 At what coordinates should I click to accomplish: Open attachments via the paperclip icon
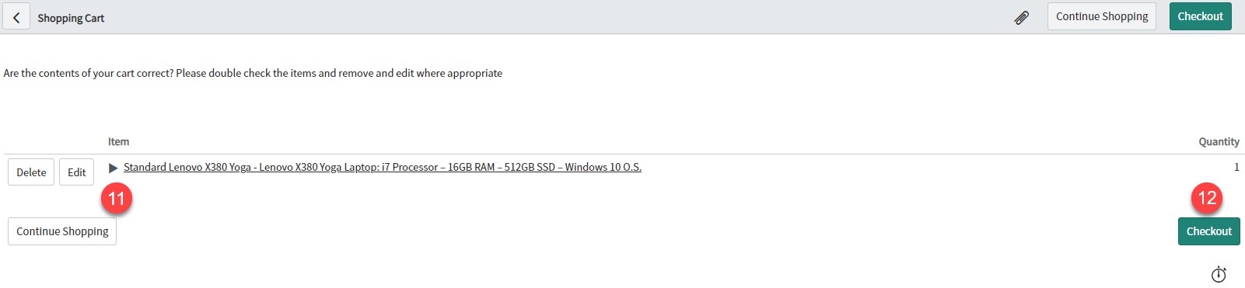point(1022,17)
